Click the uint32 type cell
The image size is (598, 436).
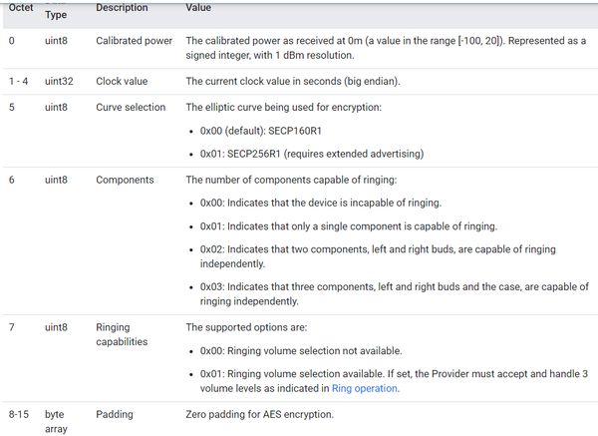coord(59,81)
